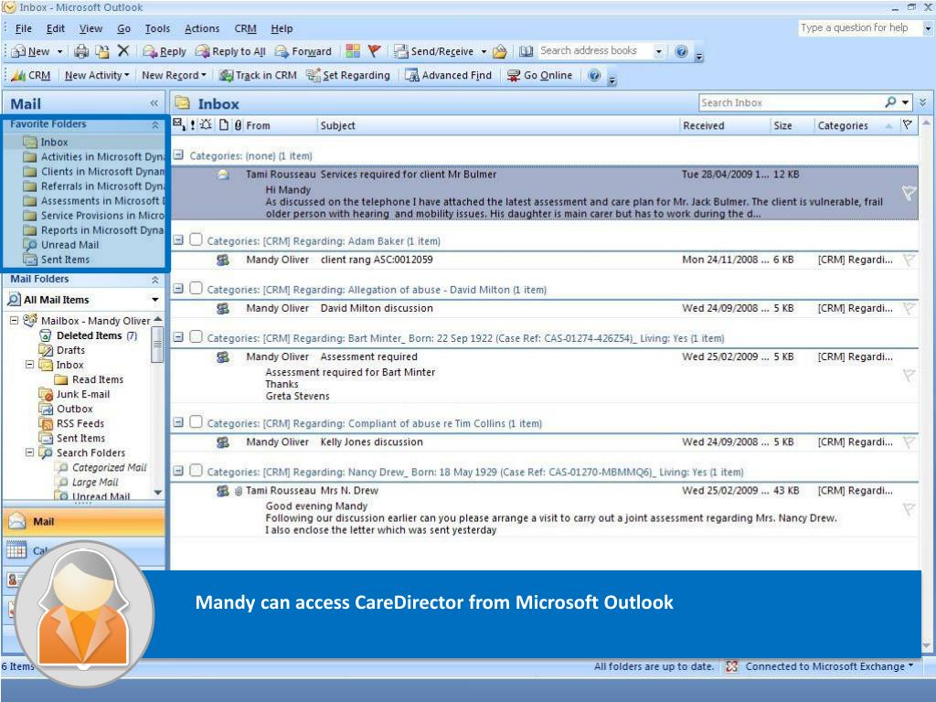Click the connection status icon in status bar
Image resolution: width=936 pixels, height=702 pixels.
(732, 666)
